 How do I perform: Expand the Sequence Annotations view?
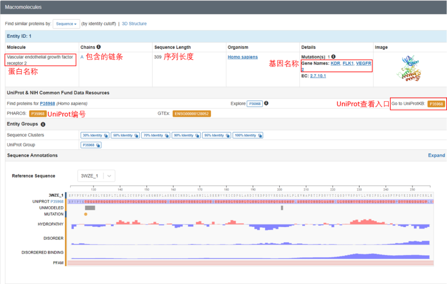pos(437,155)
